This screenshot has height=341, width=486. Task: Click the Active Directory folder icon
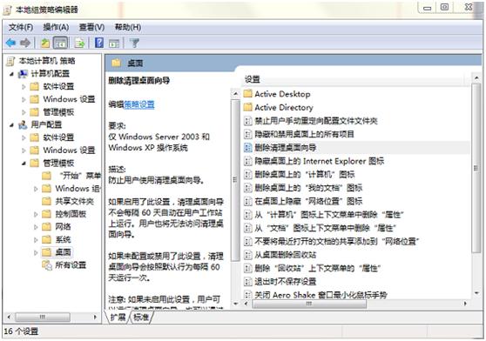[248, 107]
